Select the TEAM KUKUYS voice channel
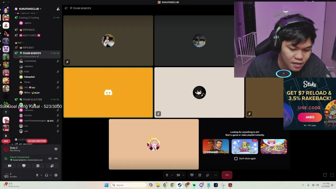336x189 pixels. (x=31, y=53)
